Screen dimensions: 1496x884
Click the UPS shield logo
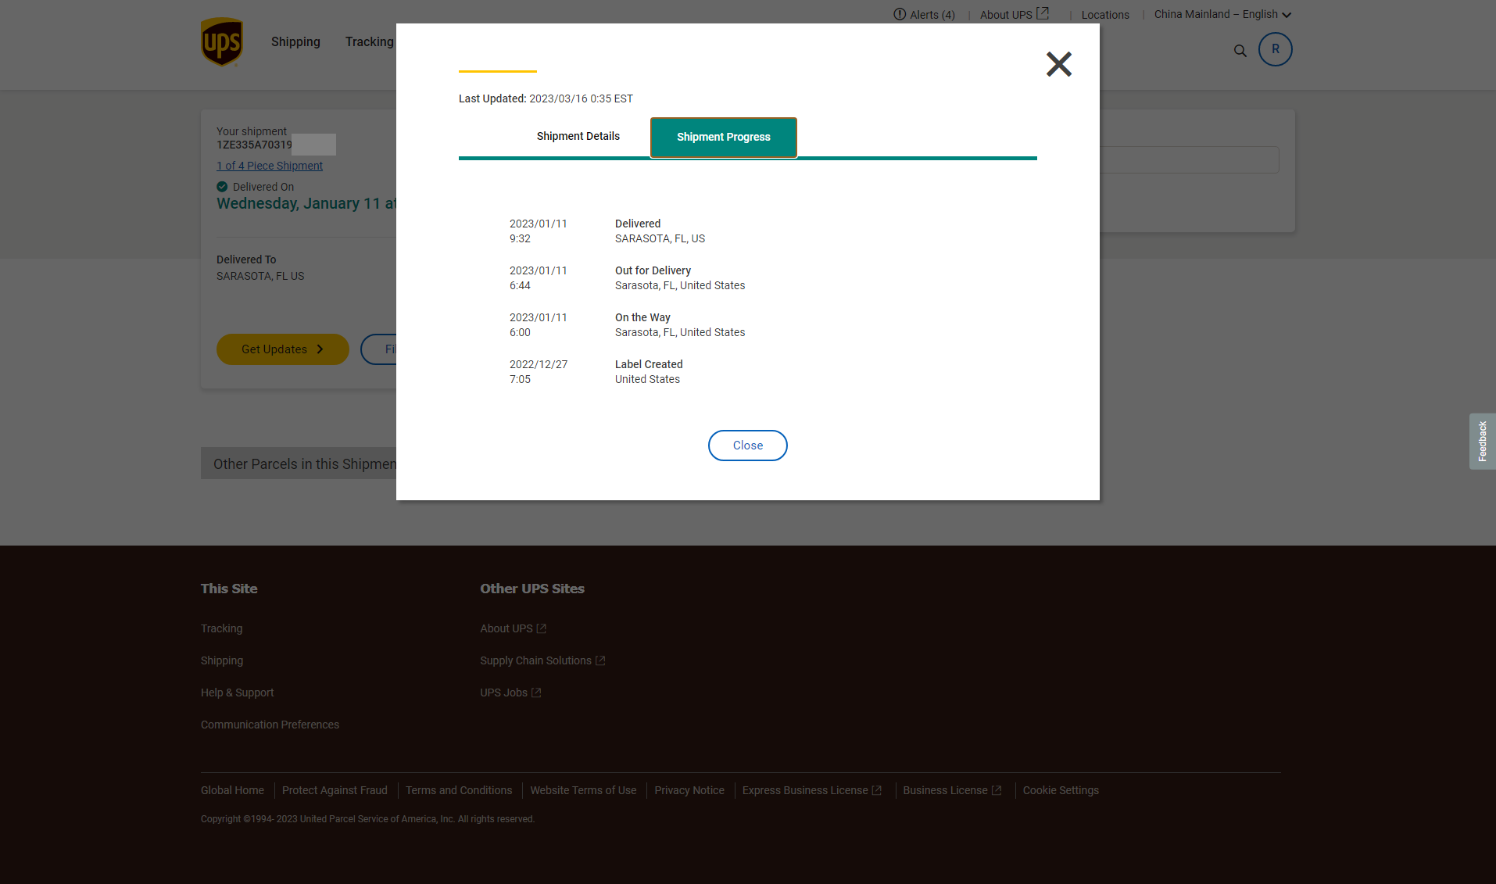[222, 42]
